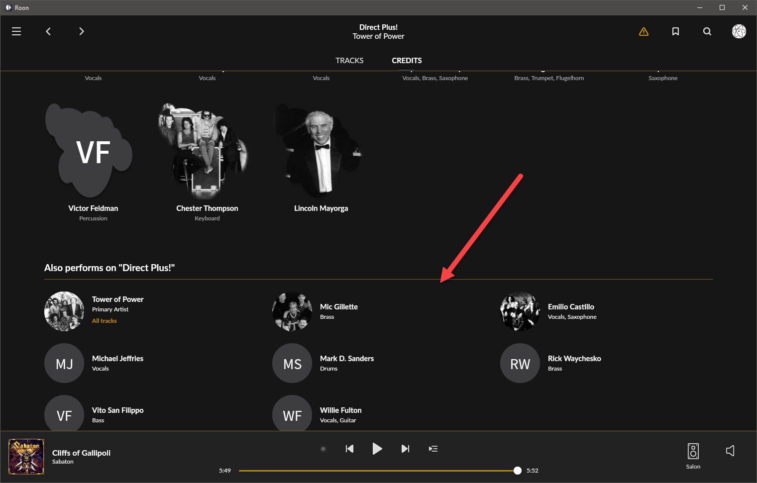The image size is (757, 483).
Task: Click the seek bar position handle
Action: (x=518, y=471)
